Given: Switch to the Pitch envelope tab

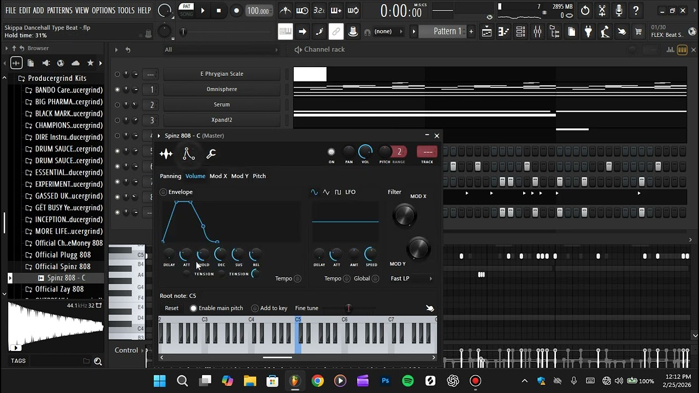Looking at the screenshot, I should click(259, 176).
